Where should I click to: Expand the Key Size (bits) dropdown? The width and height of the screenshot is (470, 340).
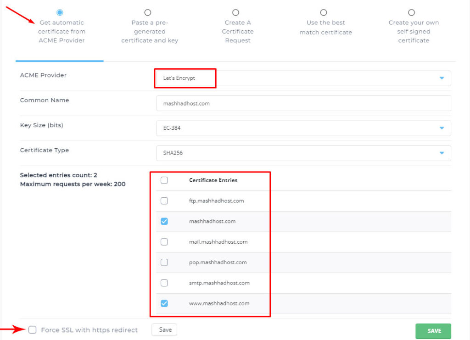coord(303,128)
